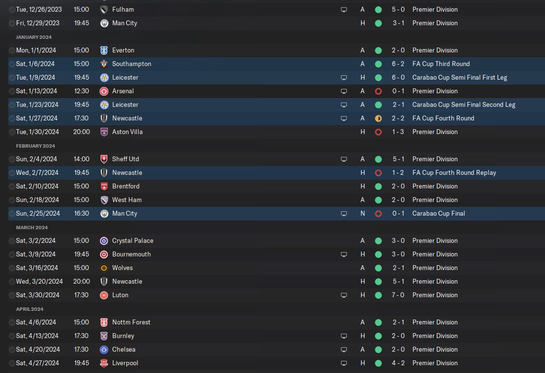Click red loss indicator on Aston Villa row
This screenshot has height=373, width=545.
(x=378, y=132)
